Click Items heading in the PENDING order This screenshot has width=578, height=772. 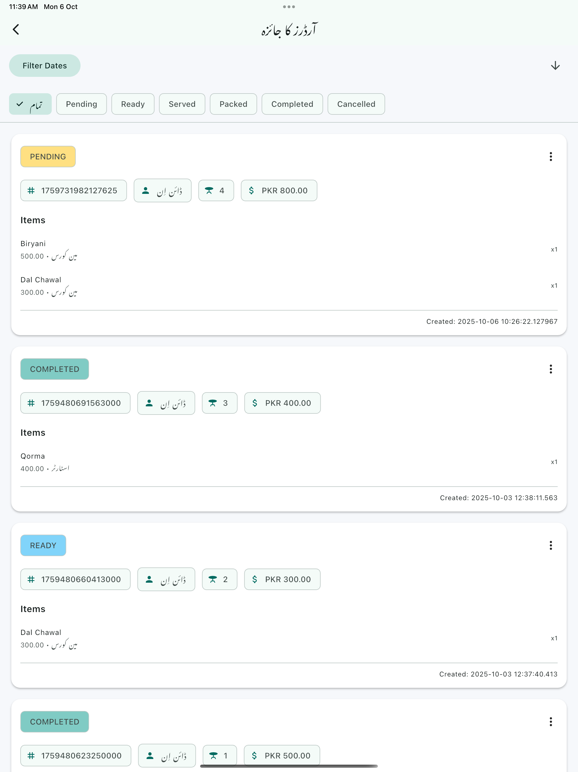coord(33,220)
